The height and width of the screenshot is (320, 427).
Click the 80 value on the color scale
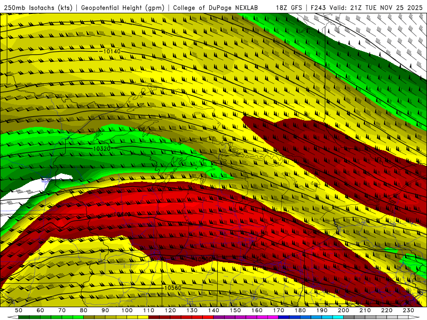[x=84, y=310]
